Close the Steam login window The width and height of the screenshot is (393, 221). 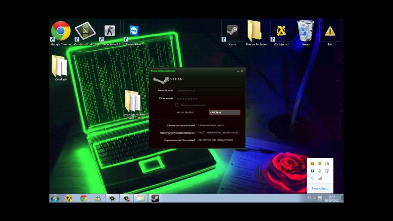(242, 71)
